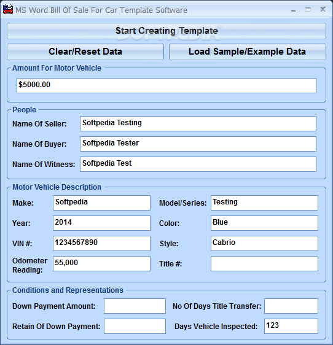Select the Odometer Reading field
Screen dimensions: 333x345
point(101,263)
